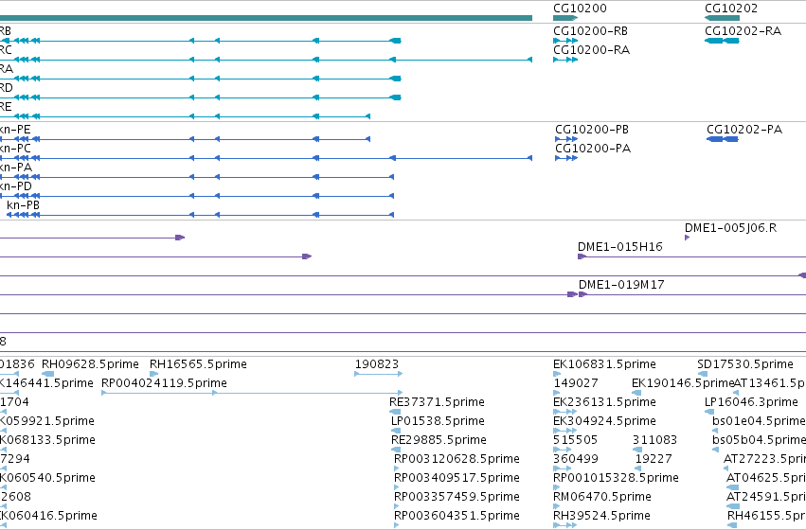
Task: Select the teal arrow glyph under CG10202 gene
Action: [722, 18]
